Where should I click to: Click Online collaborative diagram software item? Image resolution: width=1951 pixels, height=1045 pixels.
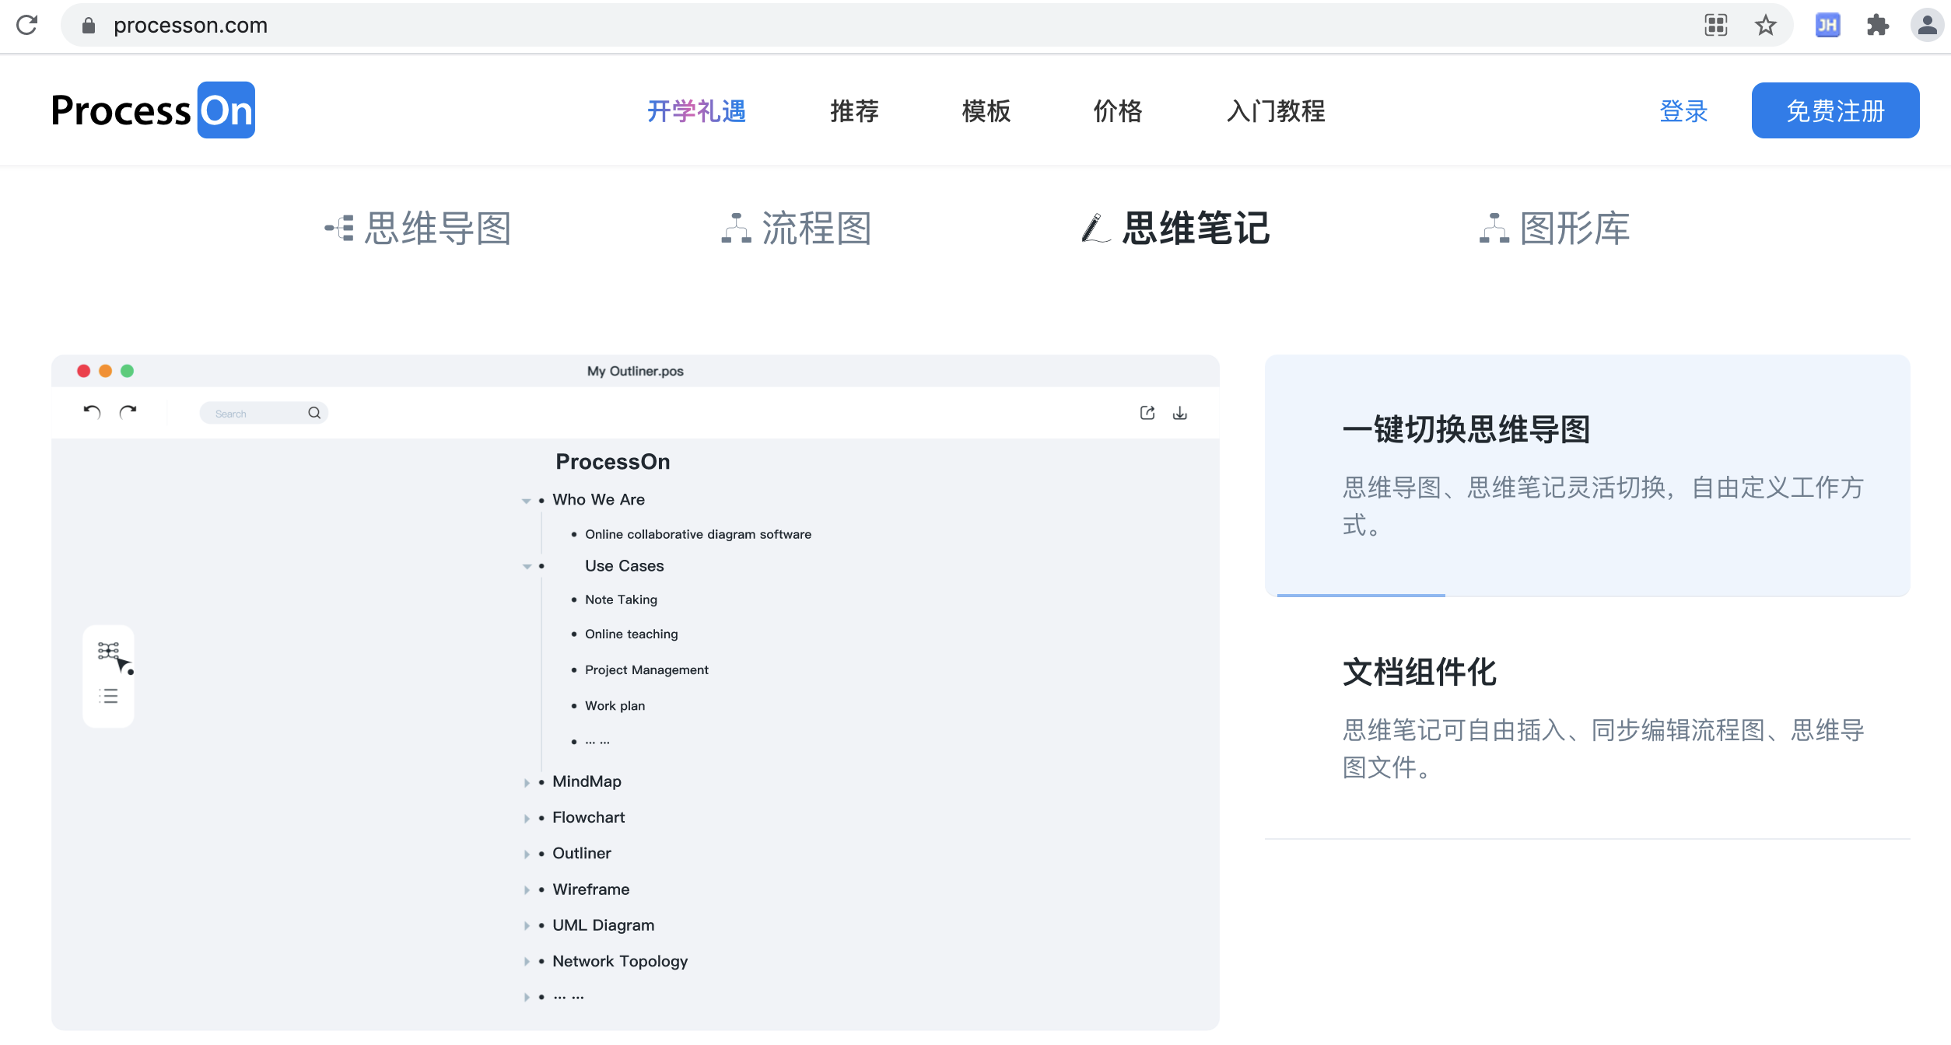[x=699, y=534]
